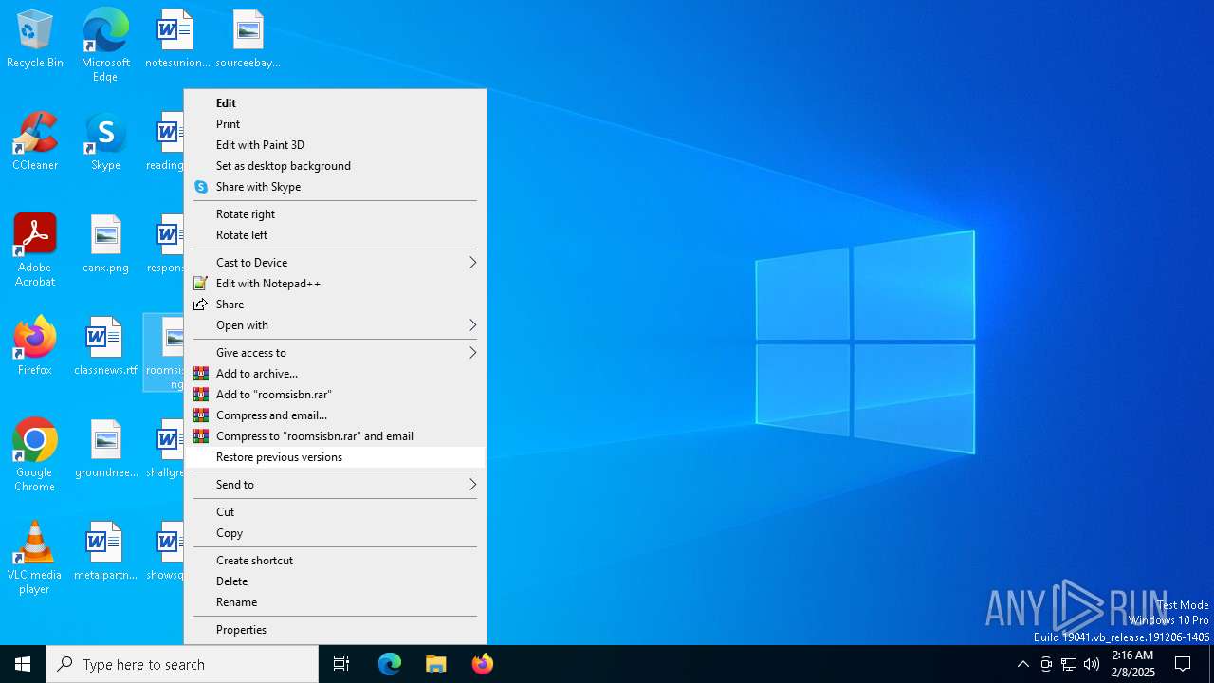Select the Firefox desktop shortcut
Image resolution: width=1214 pixels, height=683 pixels.
35,346
